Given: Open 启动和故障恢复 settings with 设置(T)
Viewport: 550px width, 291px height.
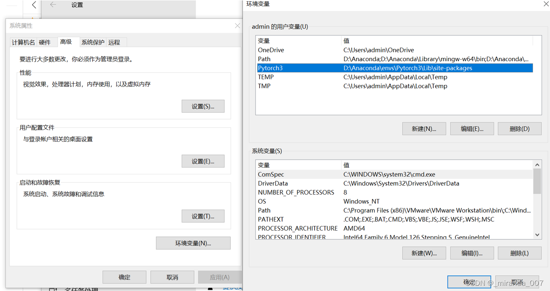Looking at the screenshot, I should [x=203, y=216].
